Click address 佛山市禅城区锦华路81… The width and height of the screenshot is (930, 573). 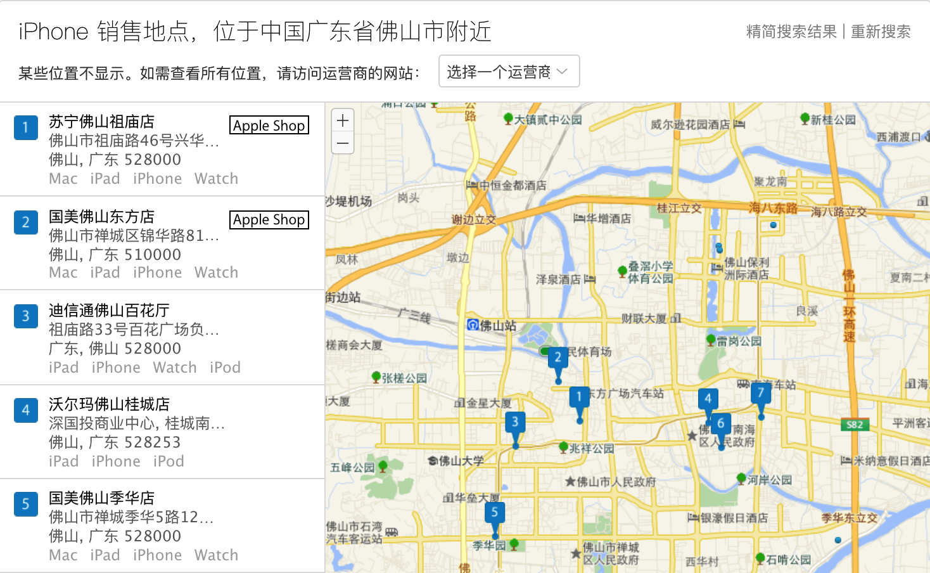coord(134,236)
